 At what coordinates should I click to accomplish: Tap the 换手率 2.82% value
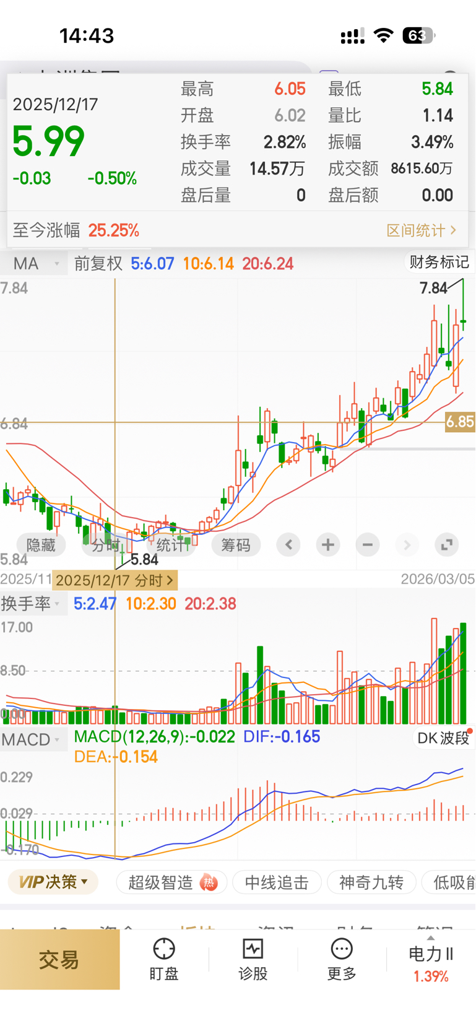[x=285, y=142]
